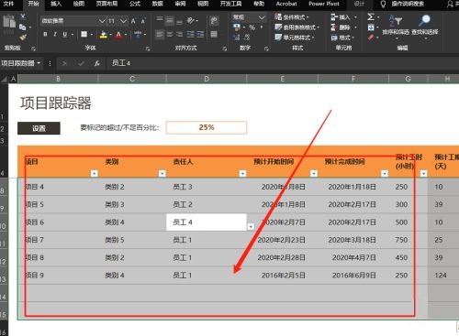Image resolution: width=459 pixels, height=336 pixels.
Task: Open the Power Pivot tab
Action: coord(324,4)
